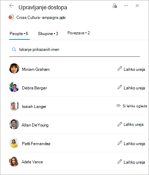Switch to the Skupine tab

pyautogui.click(x=48, y=34)
